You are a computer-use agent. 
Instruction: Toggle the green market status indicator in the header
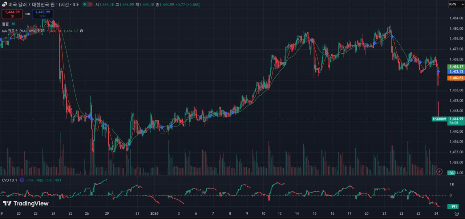[x=85, y=5]
